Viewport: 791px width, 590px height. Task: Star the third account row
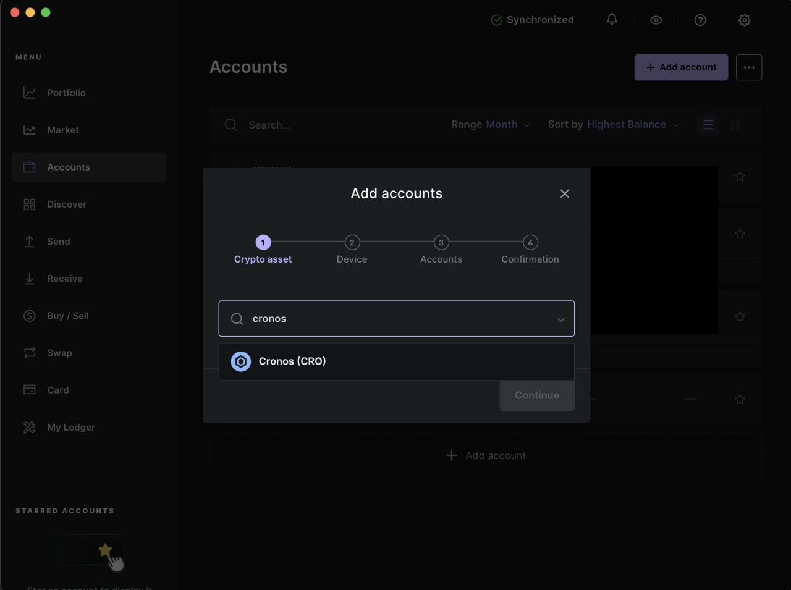click(x=740, y=317)
